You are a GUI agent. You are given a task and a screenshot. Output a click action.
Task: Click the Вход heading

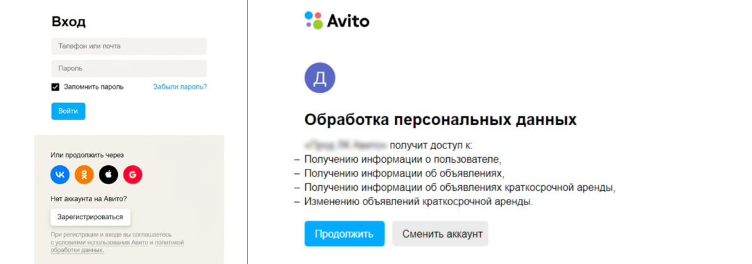pyautogui.click(x=68, y=22)
